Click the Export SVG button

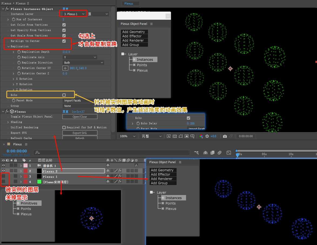coord(80,133)
